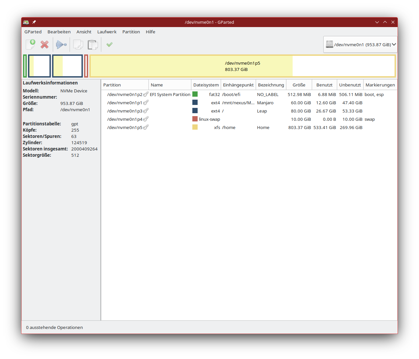Click the Leap label cell
This screenshot has height=359, width=419.
[262, 111]
